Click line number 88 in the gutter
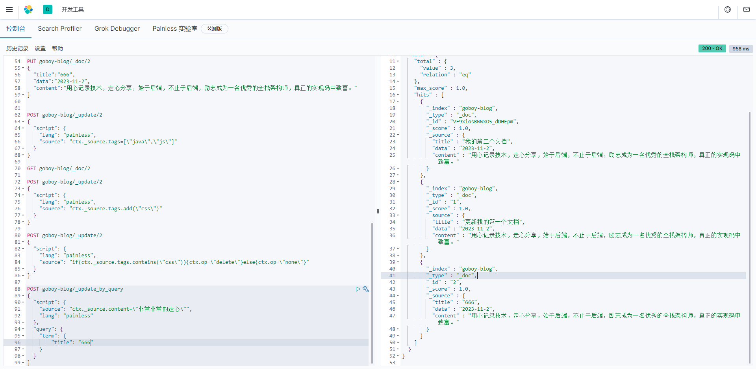 pos(17,289)
